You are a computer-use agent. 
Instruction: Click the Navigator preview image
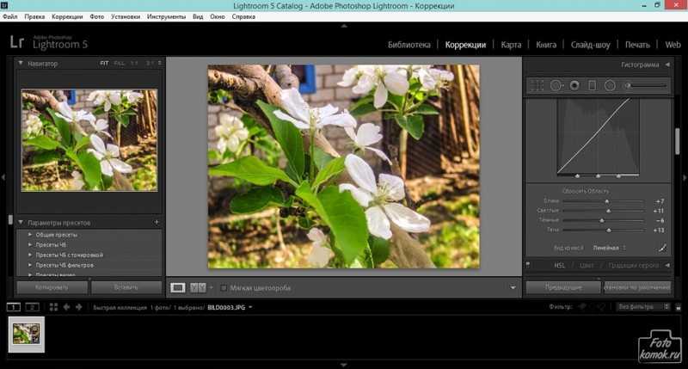(89, 140)
